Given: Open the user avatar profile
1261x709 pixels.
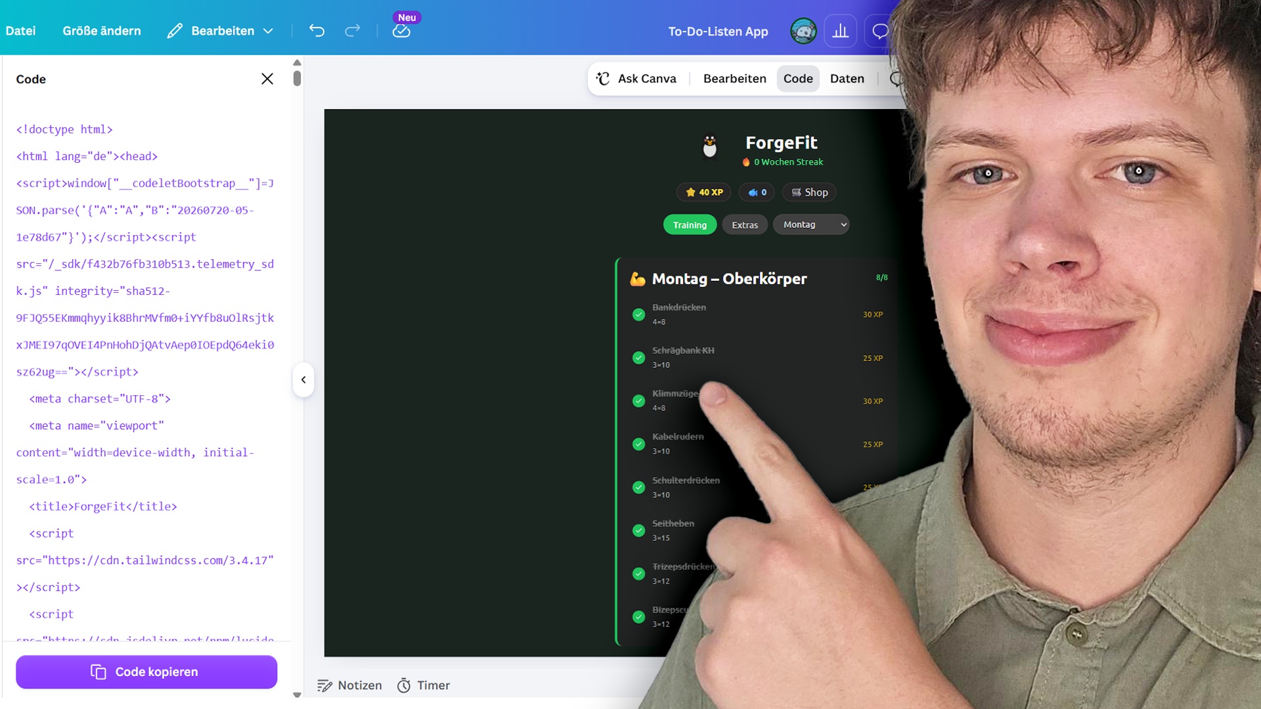Looking at the screenshot, I should tap(803, 31).
